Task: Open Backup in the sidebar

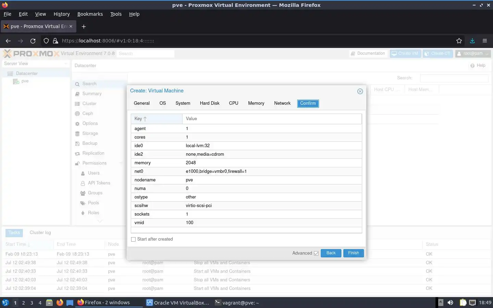Action: [x=99, y=143]
